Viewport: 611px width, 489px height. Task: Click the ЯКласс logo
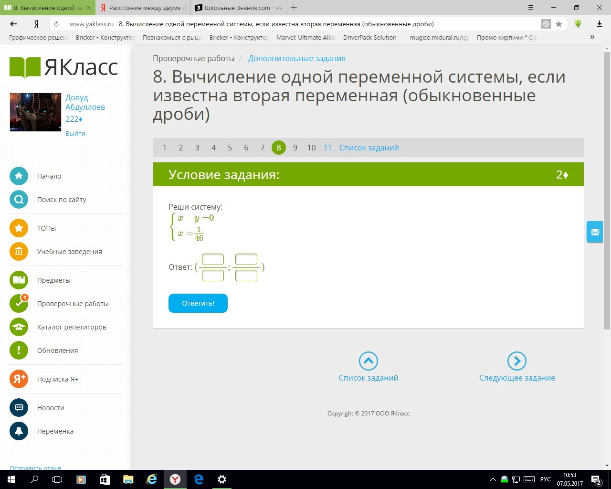pos(63,67)
